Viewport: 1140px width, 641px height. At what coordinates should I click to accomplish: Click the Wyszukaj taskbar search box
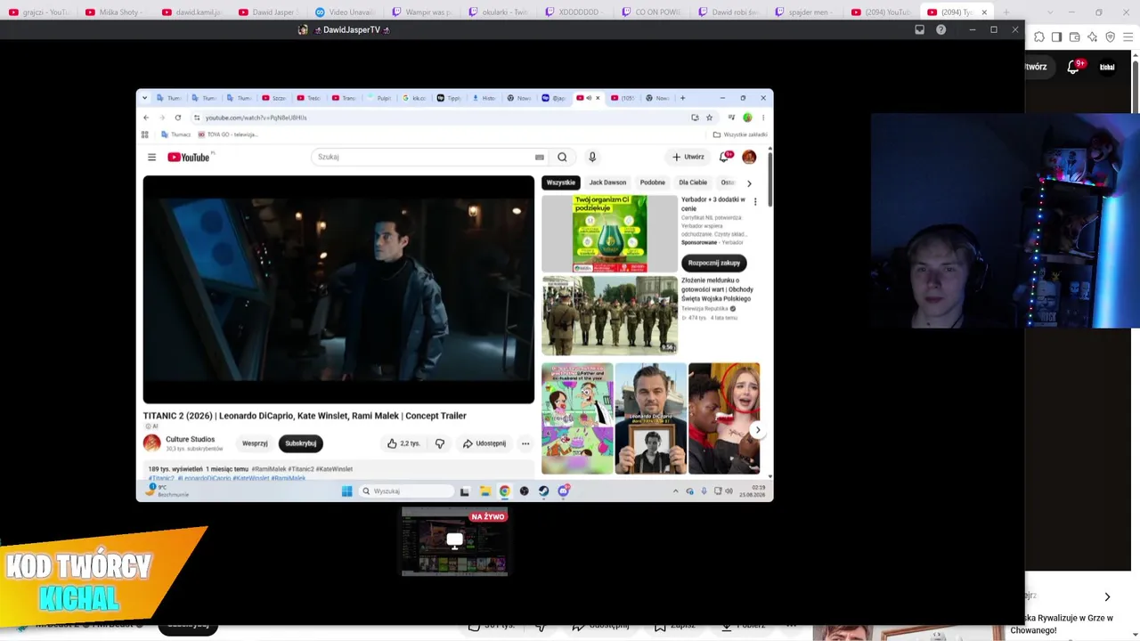pyautogui.click(x=406, y=491)
